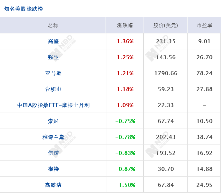221x193 pixels.
Task: Select the 202.43 price cell
Action: [166, 137]
